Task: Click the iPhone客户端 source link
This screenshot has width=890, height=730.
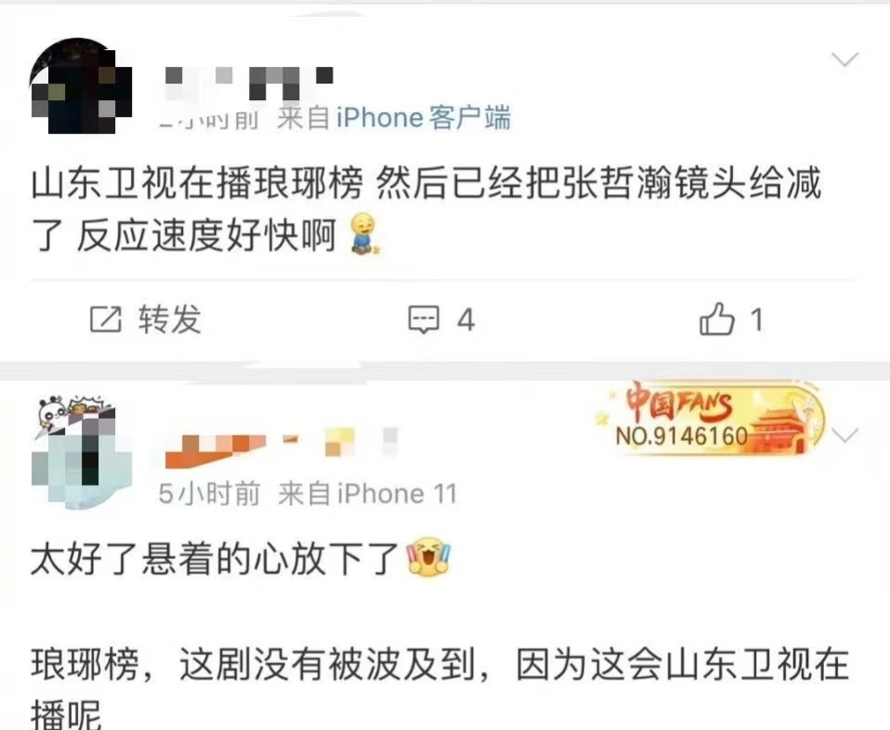Action: [x=424, y=118]
